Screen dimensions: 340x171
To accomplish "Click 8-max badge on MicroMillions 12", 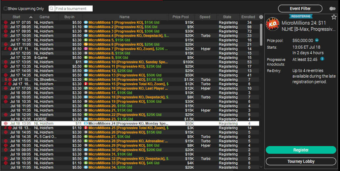I will (86, 71).
